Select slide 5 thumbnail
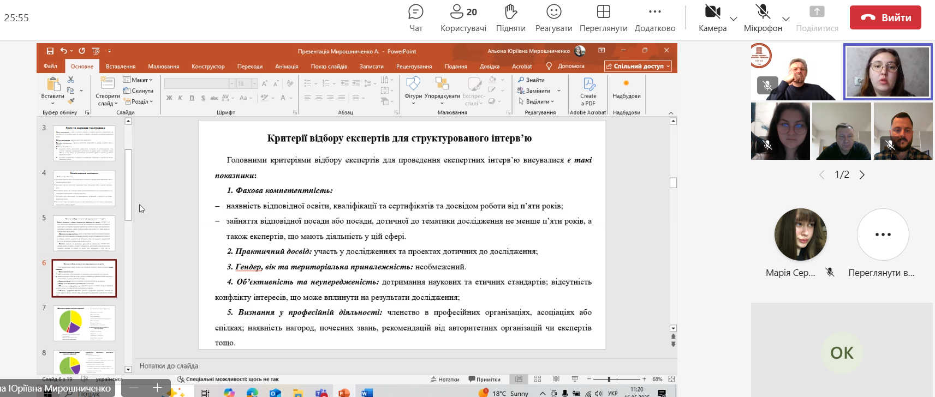This screenshot has width=935, height=397. (84, 233)
